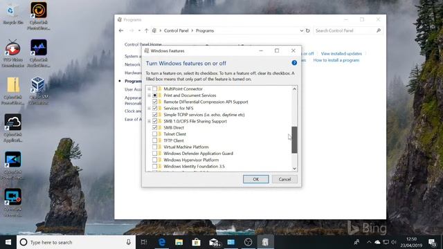Click the Programs breadcrumb in address bar
Screen dimensions: 443x249
[x=205, y=30]
